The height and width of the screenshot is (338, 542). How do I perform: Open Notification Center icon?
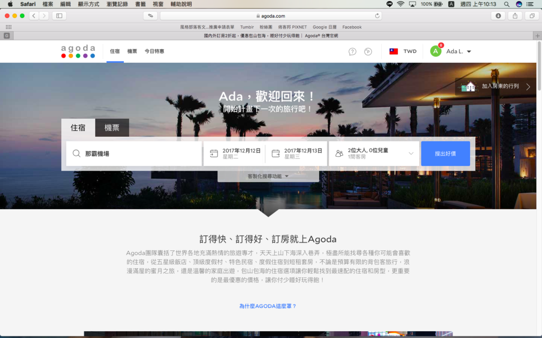[529, 4]
